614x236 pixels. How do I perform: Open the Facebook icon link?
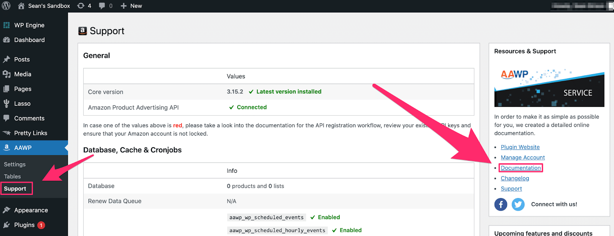click(501, 204)
